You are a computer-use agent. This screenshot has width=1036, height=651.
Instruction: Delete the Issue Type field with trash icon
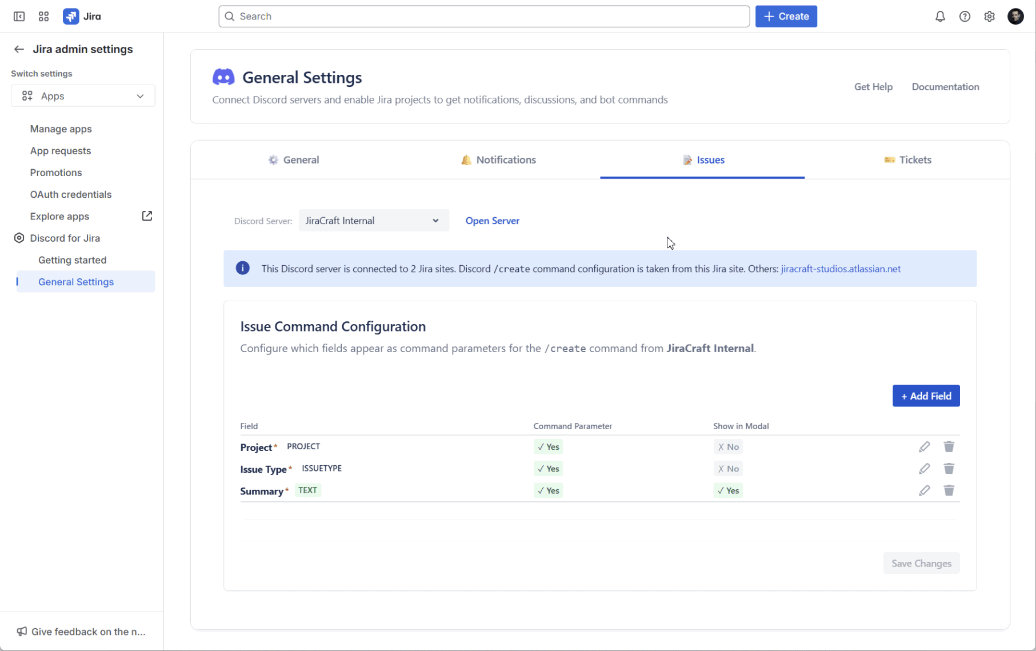(949, 469)
